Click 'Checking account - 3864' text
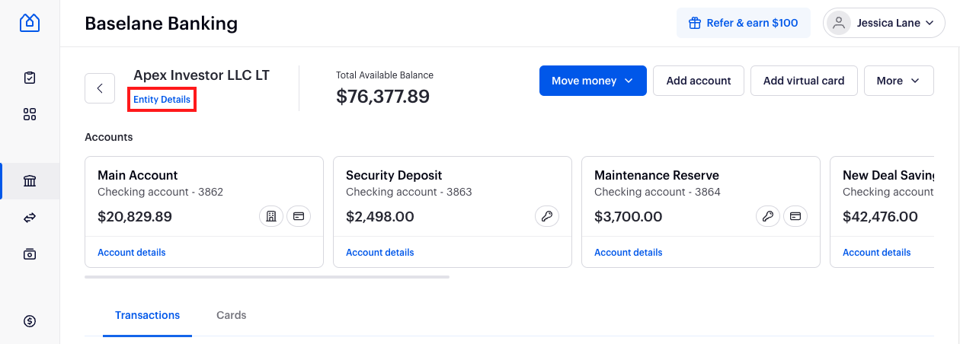The image size is (960, 344). (x=658, y=192)
